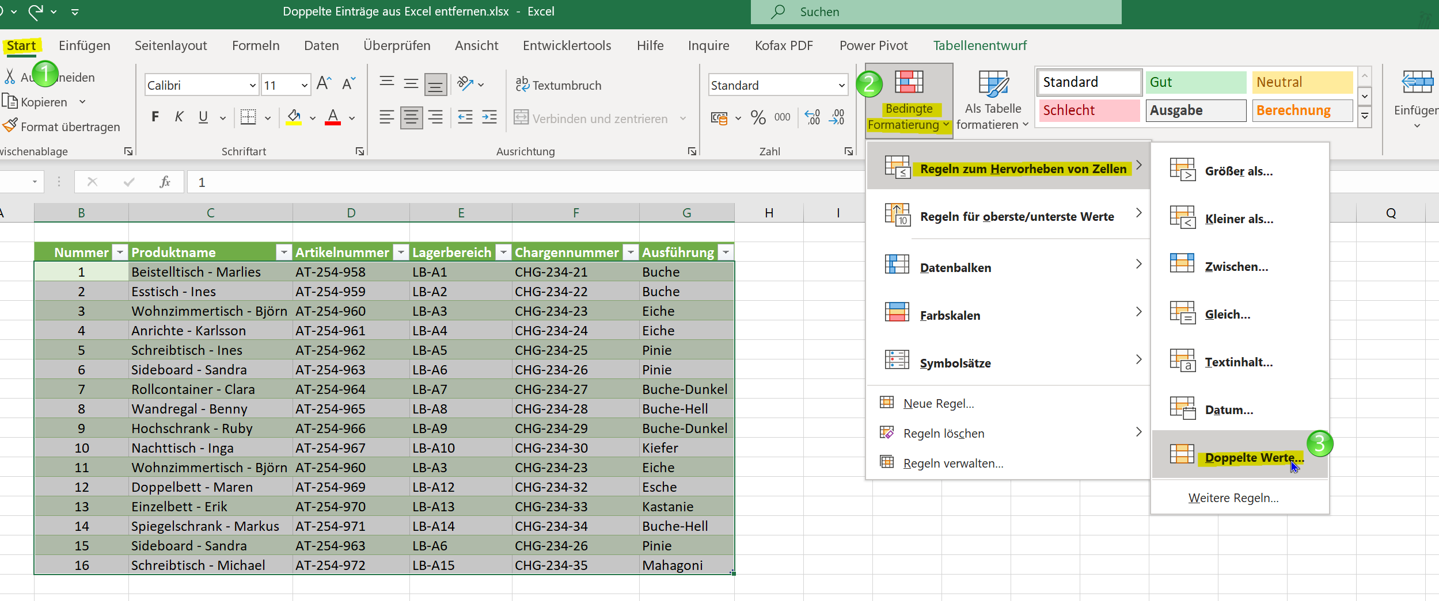Click the decrease font size icon
This screenshot has width=1439, height=601.
click(x=349, y=85)
